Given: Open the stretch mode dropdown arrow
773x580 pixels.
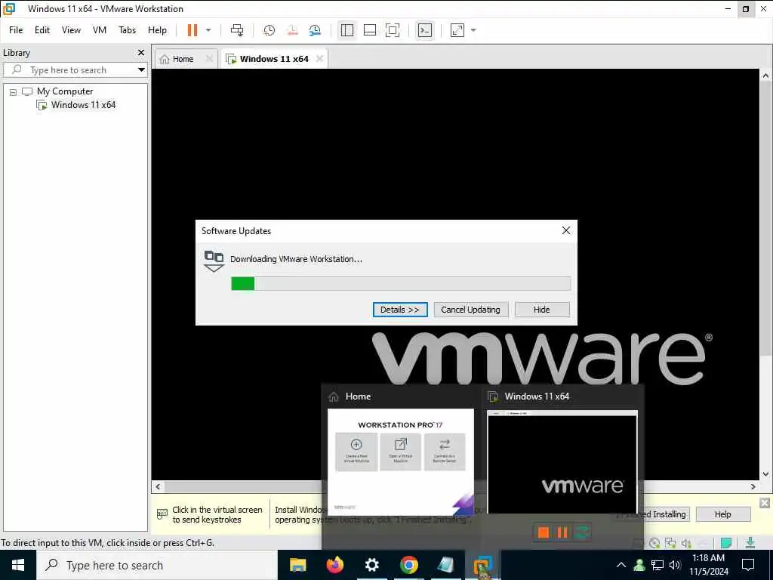Looking at the screenshot, I should coord(474,30).
